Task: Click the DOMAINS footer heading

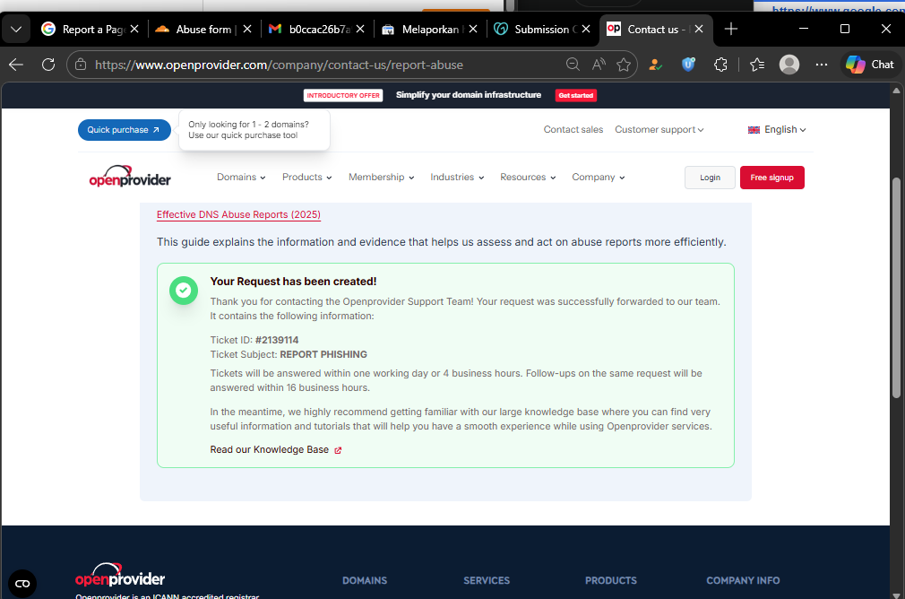Action: 365,580
